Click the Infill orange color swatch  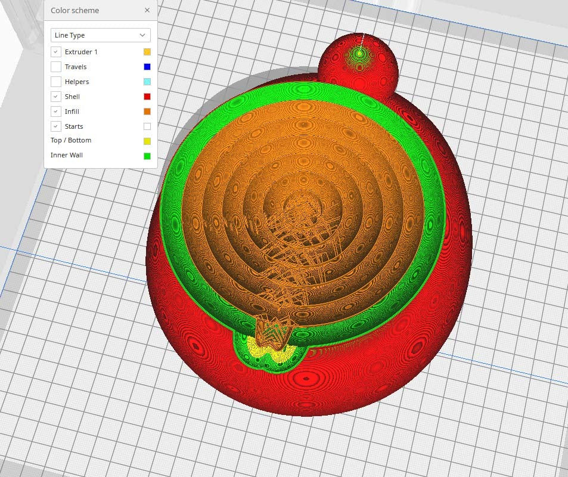(147, 111)
